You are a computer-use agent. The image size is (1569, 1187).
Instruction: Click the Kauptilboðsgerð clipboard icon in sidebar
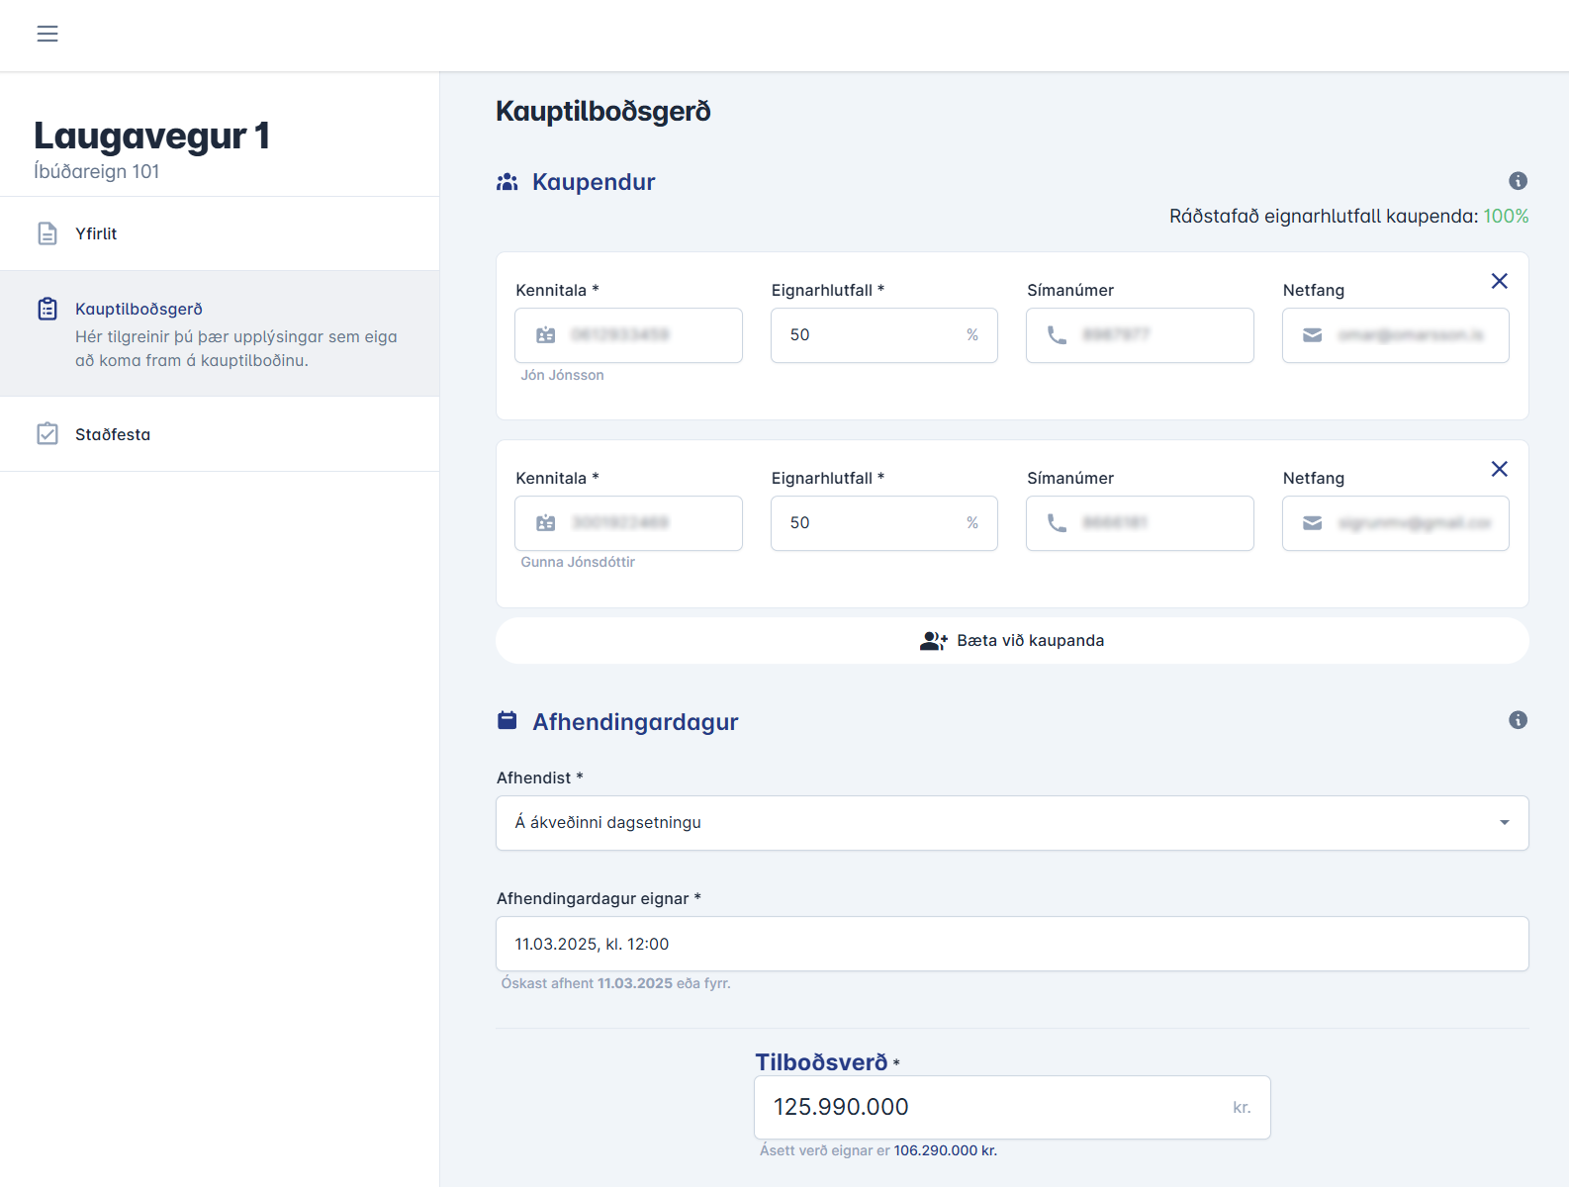47,309
